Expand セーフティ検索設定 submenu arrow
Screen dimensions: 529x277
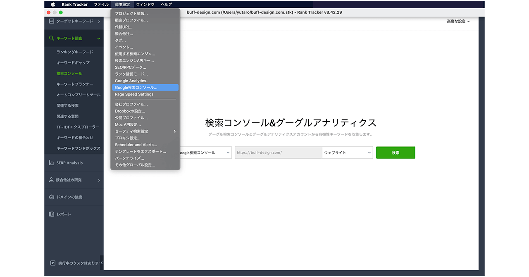tap(174, 131)
